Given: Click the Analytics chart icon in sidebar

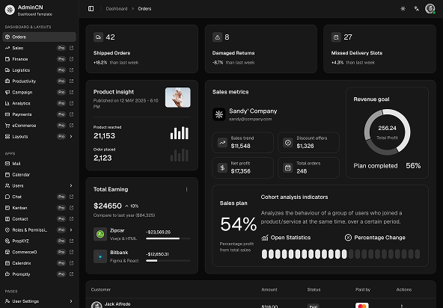Looking at the screenshot, I should coord(7,103).
